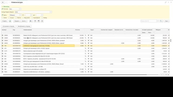Image resolution: width=173 pixels, height=97 pixels.
Task: Open the Остатки value dropdown
Action: pyautogui.click(x=20, y=9)
